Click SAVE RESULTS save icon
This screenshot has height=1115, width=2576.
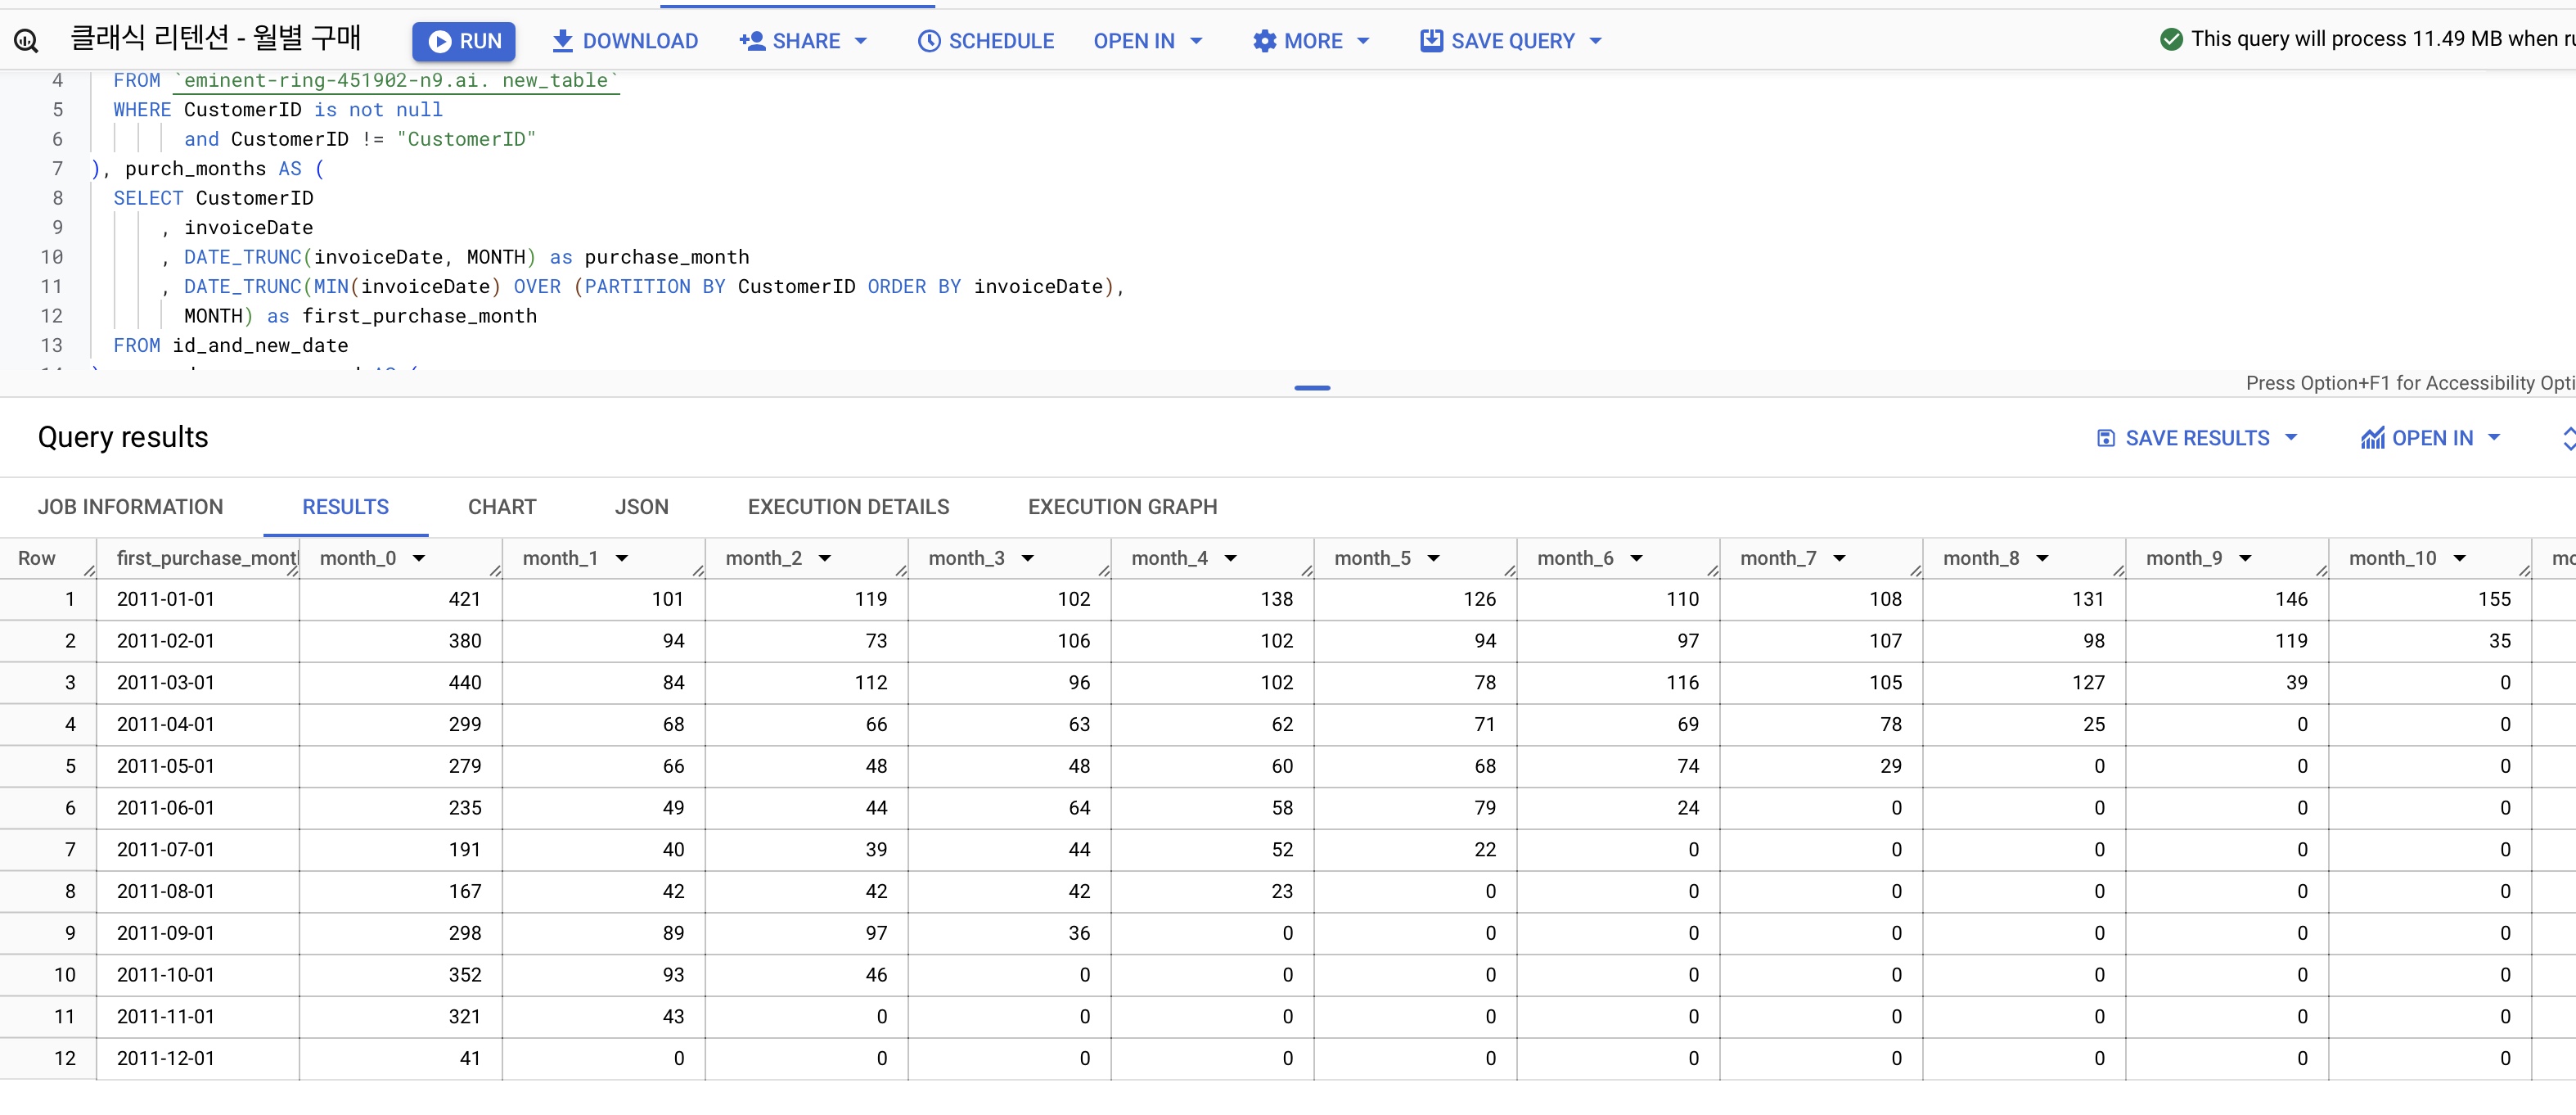pos(2105,438)
